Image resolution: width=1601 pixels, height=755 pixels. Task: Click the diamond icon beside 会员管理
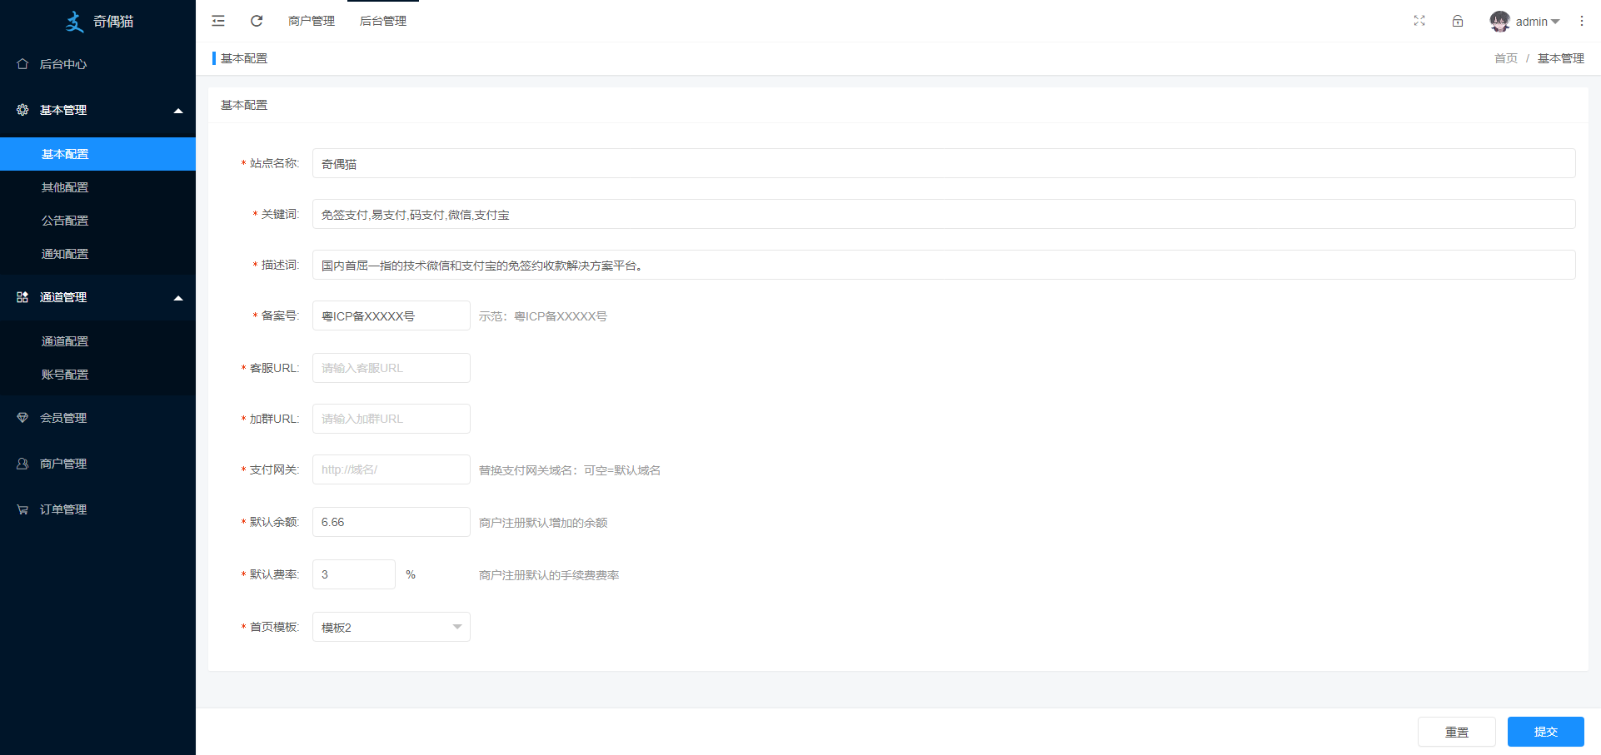[22, 418]
